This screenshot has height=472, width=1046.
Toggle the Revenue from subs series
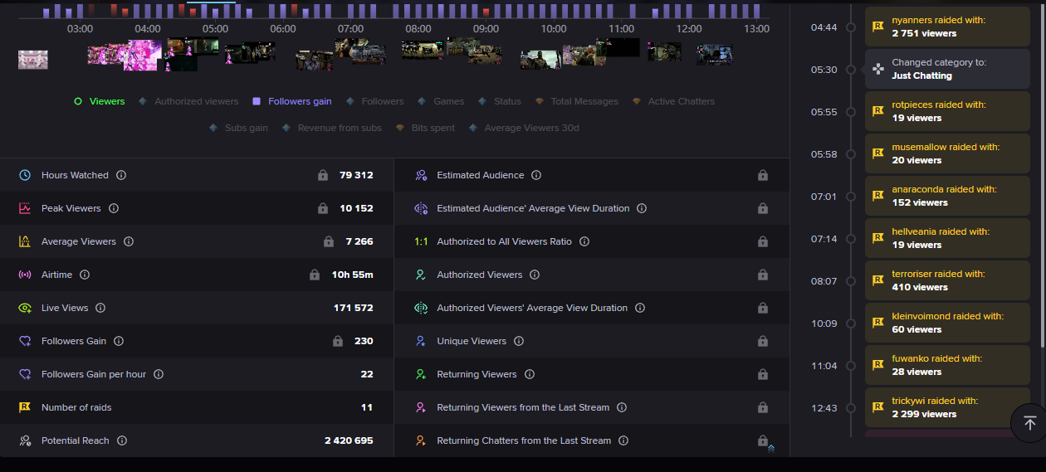[x=331, y=128]
